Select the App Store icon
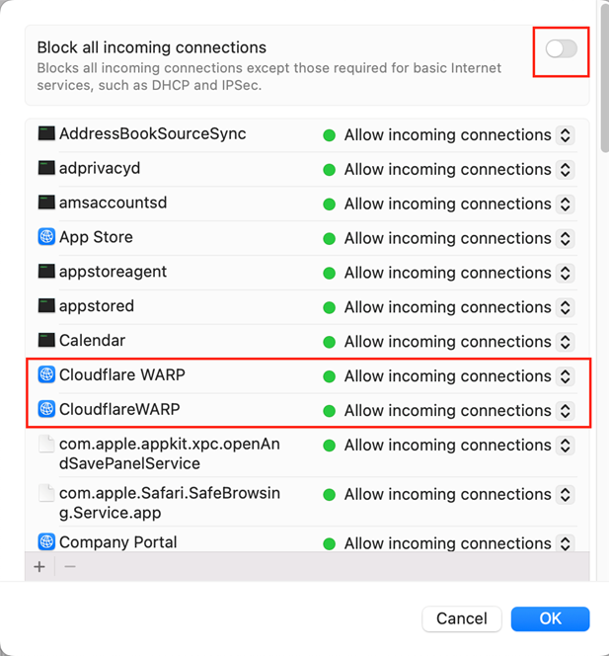Viewport: 610px width, 656px height. pos(46,237)
